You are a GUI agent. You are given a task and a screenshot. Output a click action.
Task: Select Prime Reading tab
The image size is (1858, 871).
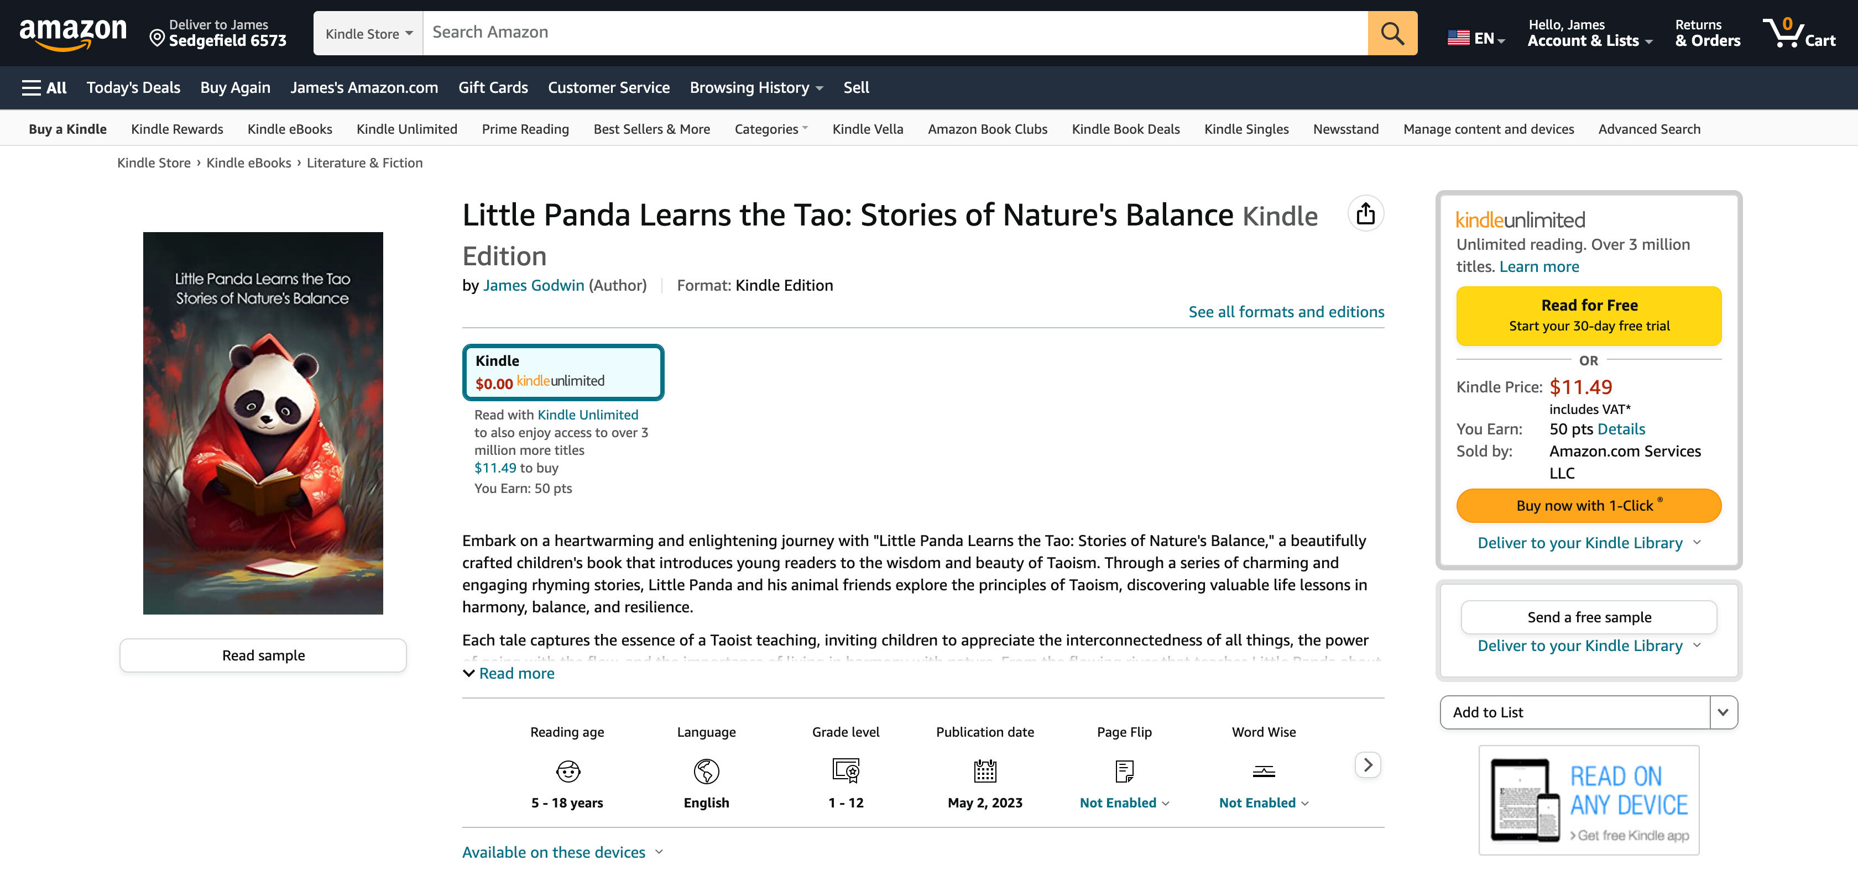[525, 129]
